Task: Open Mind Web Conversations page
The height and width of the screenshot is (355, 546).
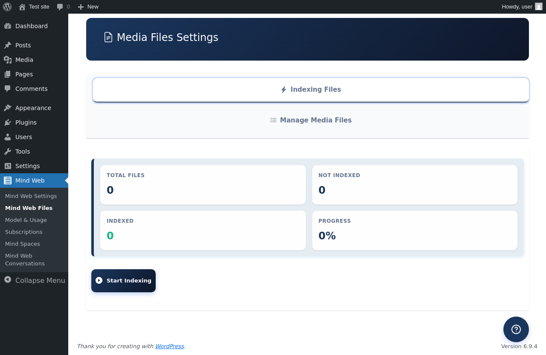Action: click(25, 259)
